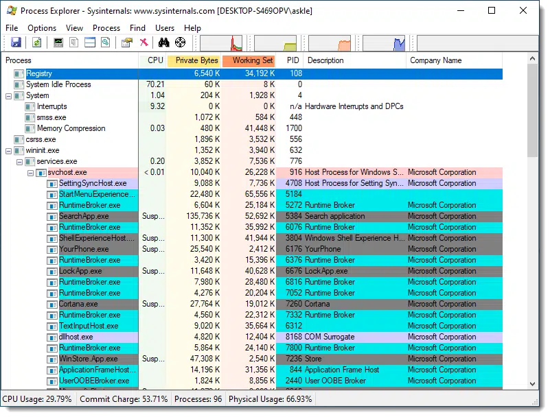The image size is (550, 417).
Task: Sort by the CPU column header
Action: click(x=153, y=60)
